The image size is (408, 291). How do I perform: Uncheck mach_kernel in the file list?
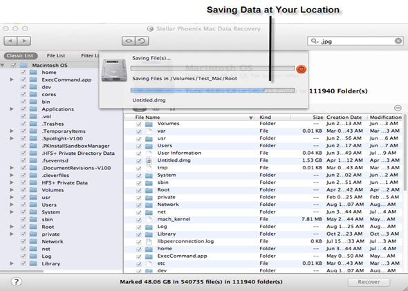pyautogui.click(x=139, y=220)
